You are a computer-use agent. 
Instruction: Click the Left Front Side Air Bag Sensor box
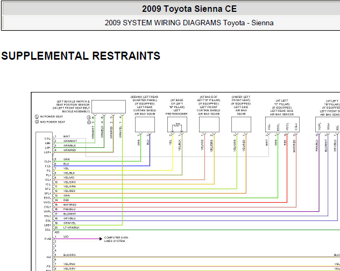pos(328,124)
